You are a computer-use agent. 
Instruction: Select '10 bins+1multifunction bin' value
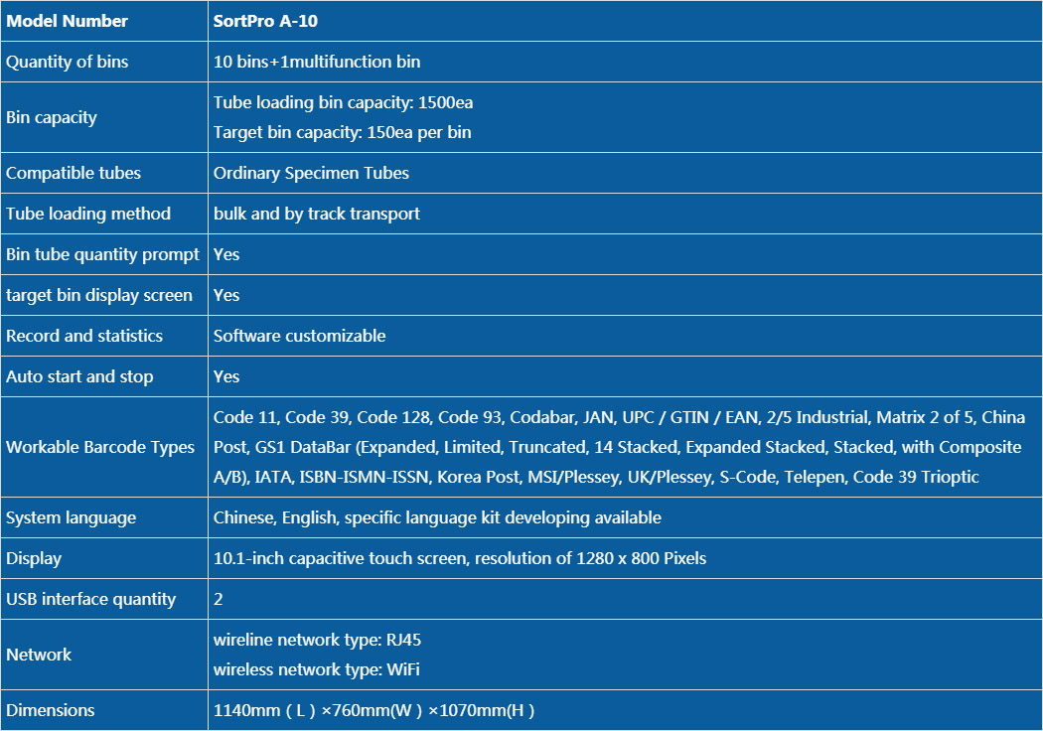coord(317,62)
